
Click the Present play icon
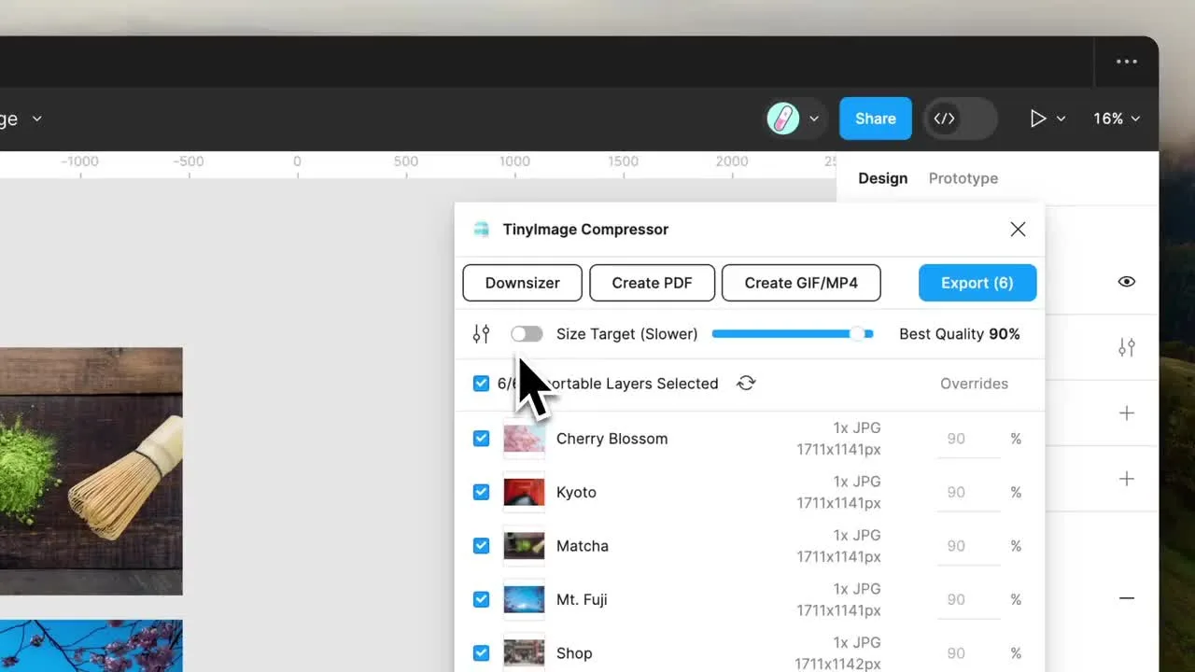pyautogui.click(x=1037, y=119)
